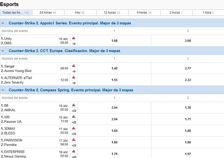Open Counter-Strike 2 CCT Europe league link
Screen dimensions: 224x158
coord(64,51)
